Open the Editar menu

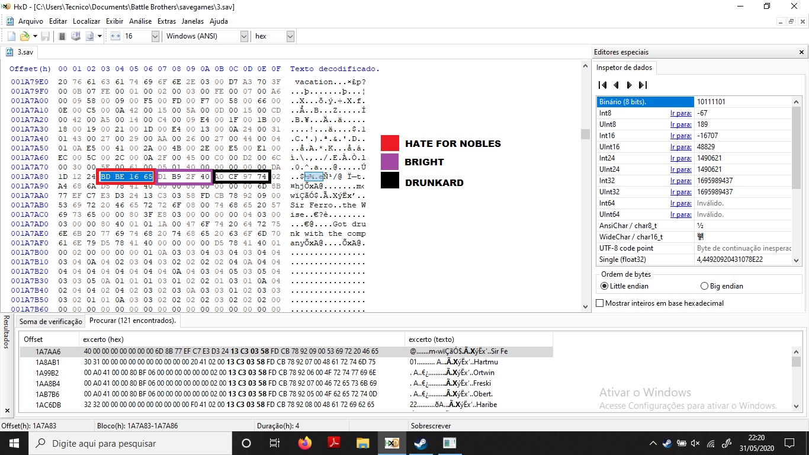(58, 21)
